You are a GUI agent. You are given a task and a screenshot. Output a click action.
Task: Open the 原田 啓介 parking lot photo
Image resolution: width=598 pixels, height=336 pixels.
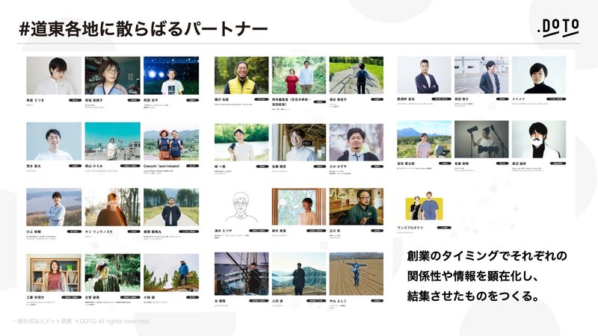(x=481, y=75)
